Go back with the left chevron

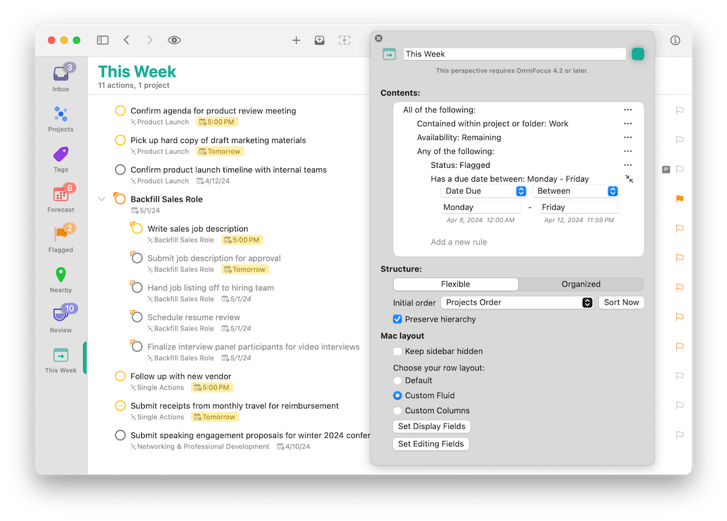point(126,40)
